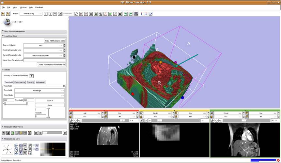Click the stereo glasses icon in 3D View

click(x=30, y=153)
